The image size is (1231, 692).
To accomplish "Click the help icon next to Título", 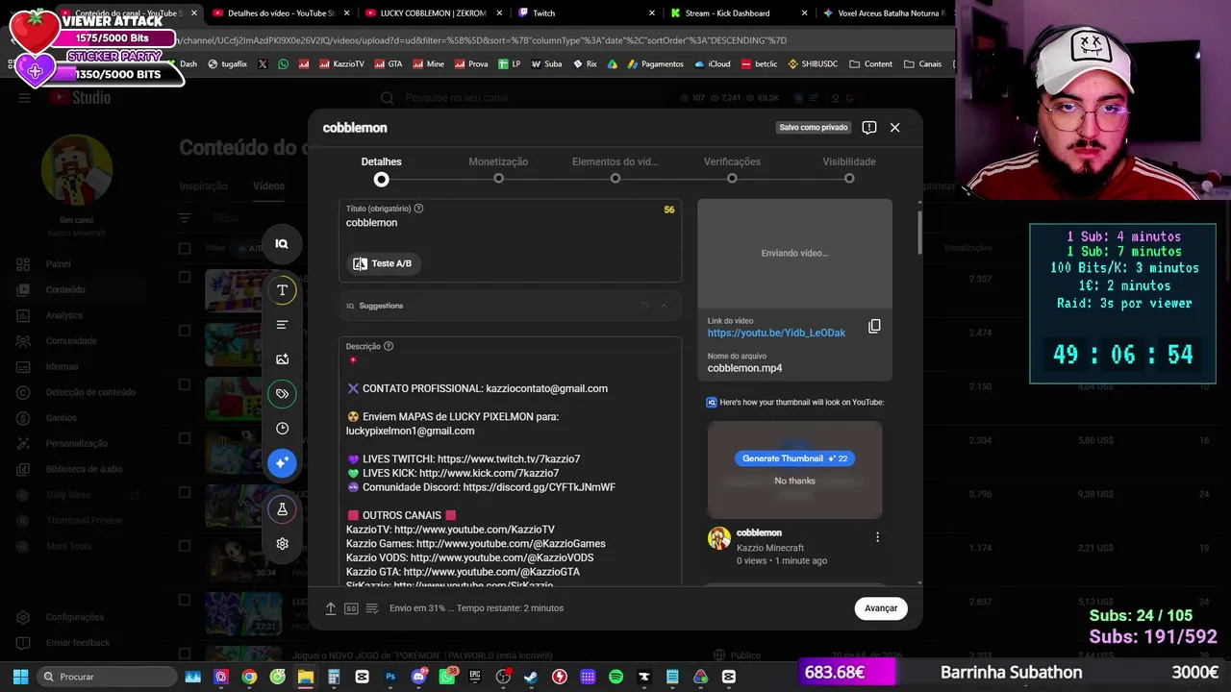I will pos(418,209).
